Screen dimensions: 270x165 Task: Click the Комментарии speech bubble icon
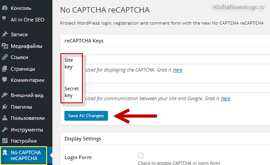point(4,80)
